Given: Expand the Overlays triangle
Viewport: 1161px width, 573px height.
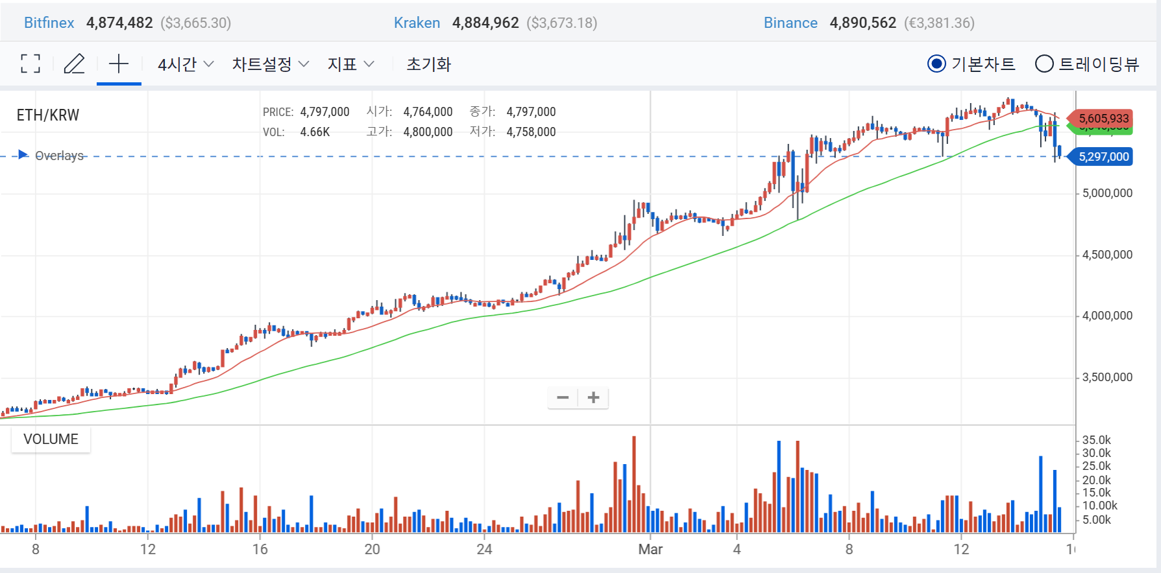Looking at the screenshot, I should tap(23, 155).
